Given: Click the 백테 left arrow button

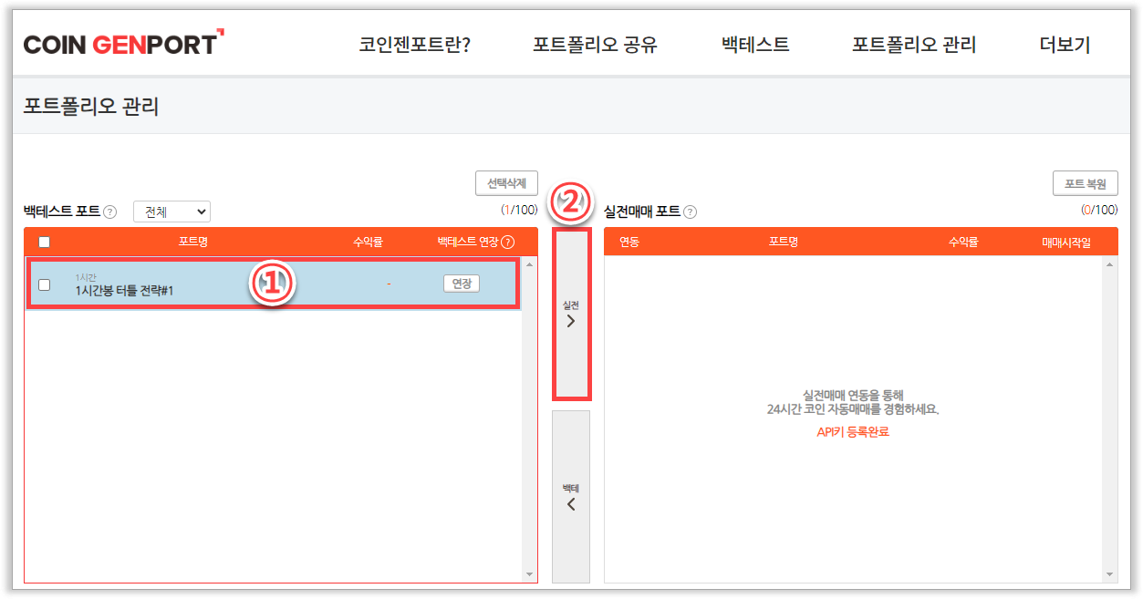Looking at the screenshot, I should point(571,496).
